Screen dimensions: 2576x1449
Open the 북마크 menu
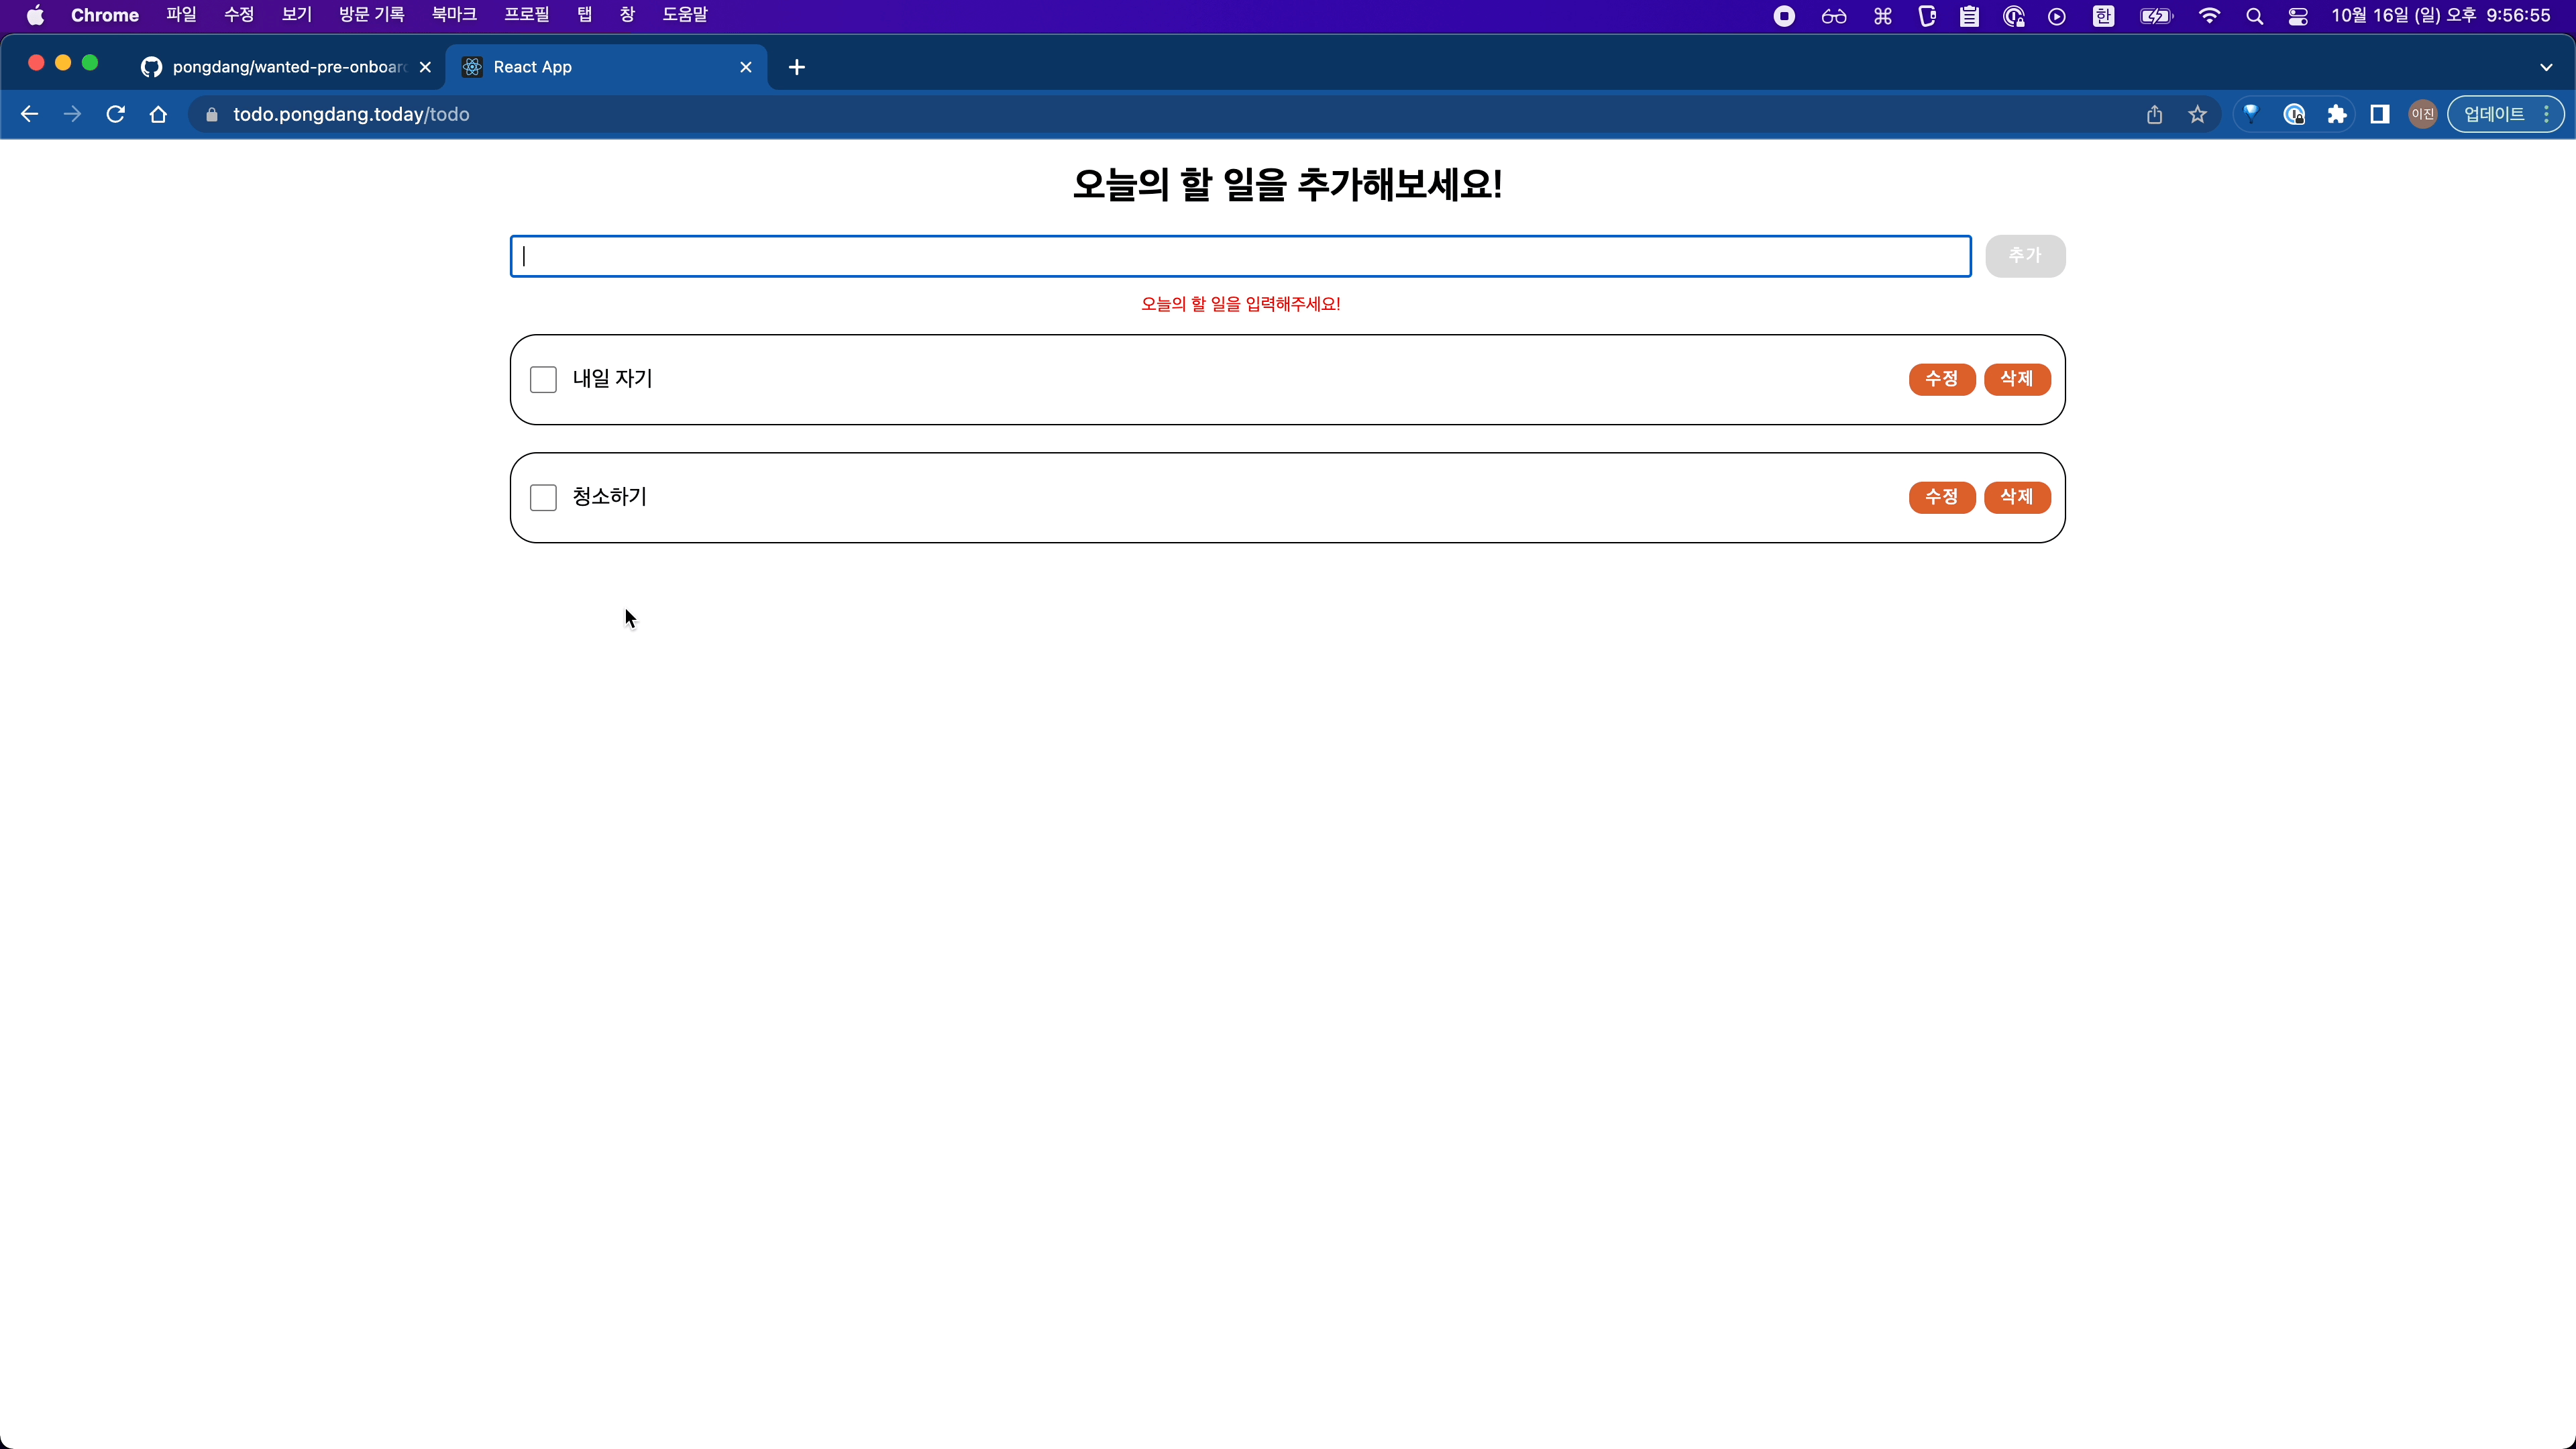(453, 15)
